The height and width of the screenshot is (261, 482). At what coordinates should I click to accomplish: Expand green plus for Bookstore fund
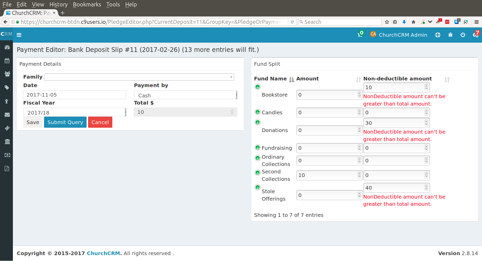(258, 87)
